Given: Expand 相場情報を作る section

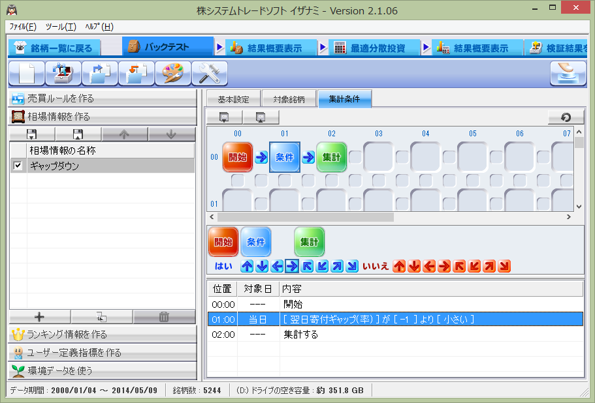Looking at the screenshot, I should 103,117.
